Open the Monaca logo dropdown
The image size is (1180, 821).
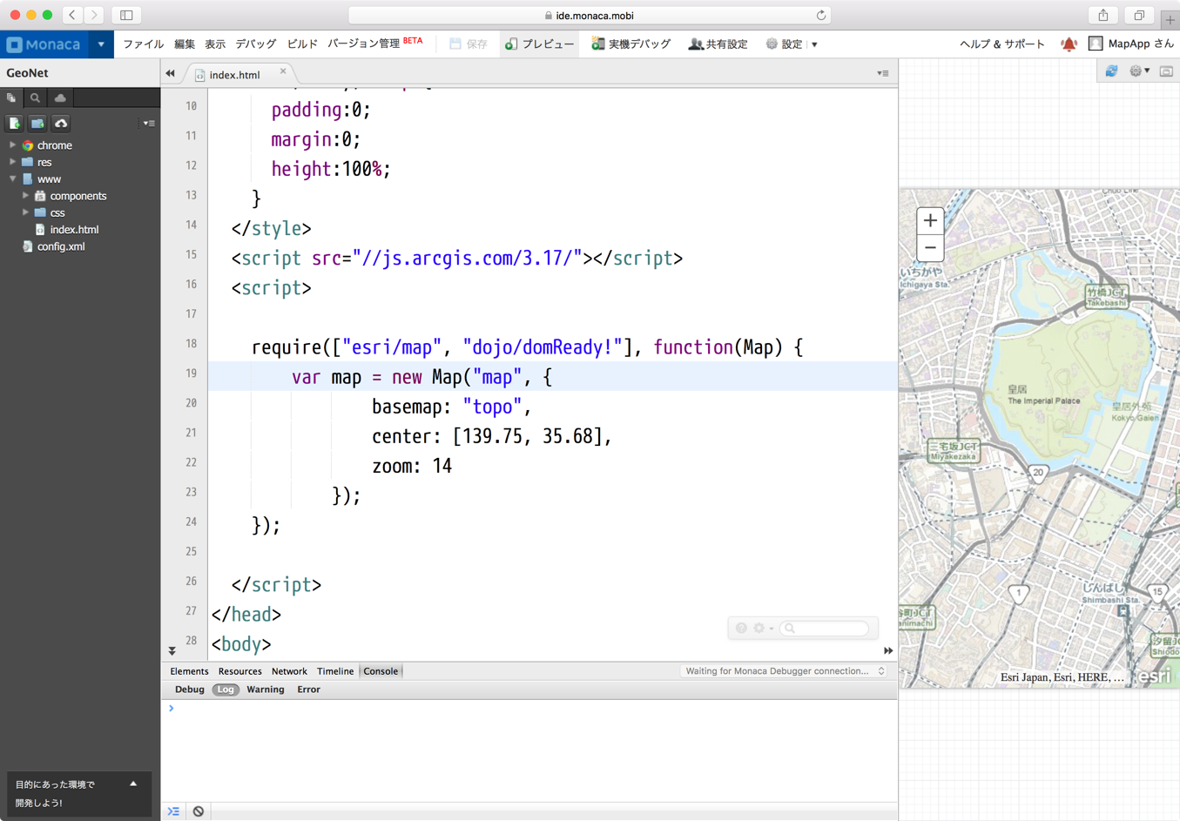point(101,44)
